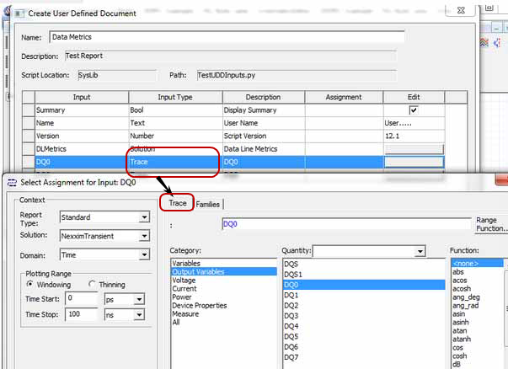Select asin in the Function list
The image size is (508, 369).
coord(459,314)
